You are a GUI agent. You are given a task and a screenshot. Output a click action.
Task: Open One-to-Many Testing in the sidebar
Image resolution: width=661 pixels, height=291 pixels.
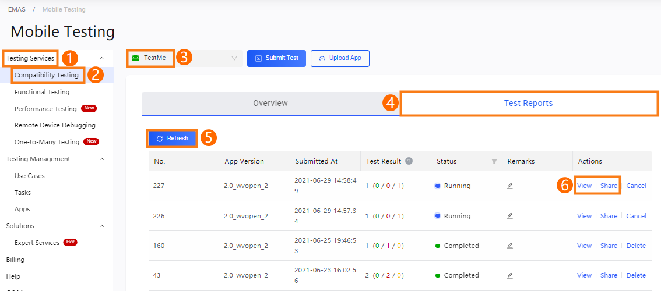pos(47,142)
